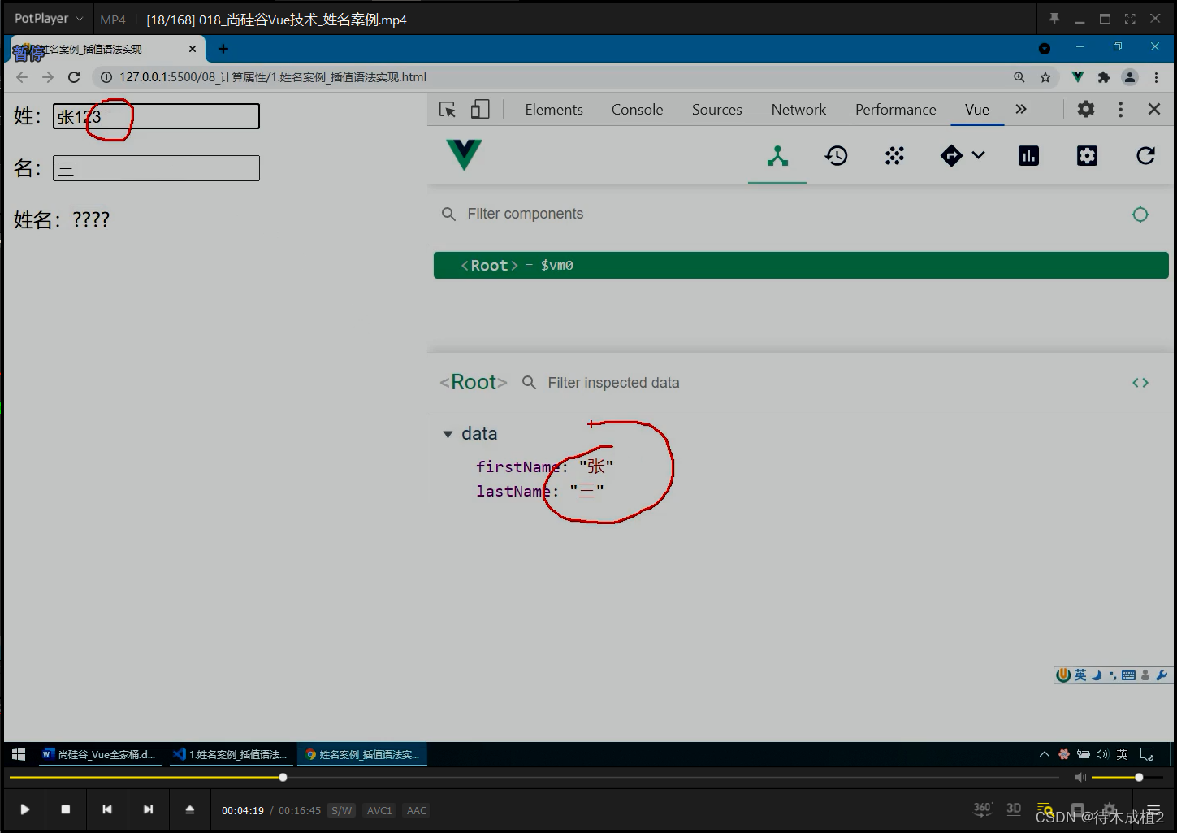Open Vue devtools settings gear
Viewport: 1177px width, 833px height.
coord(1087,156)
